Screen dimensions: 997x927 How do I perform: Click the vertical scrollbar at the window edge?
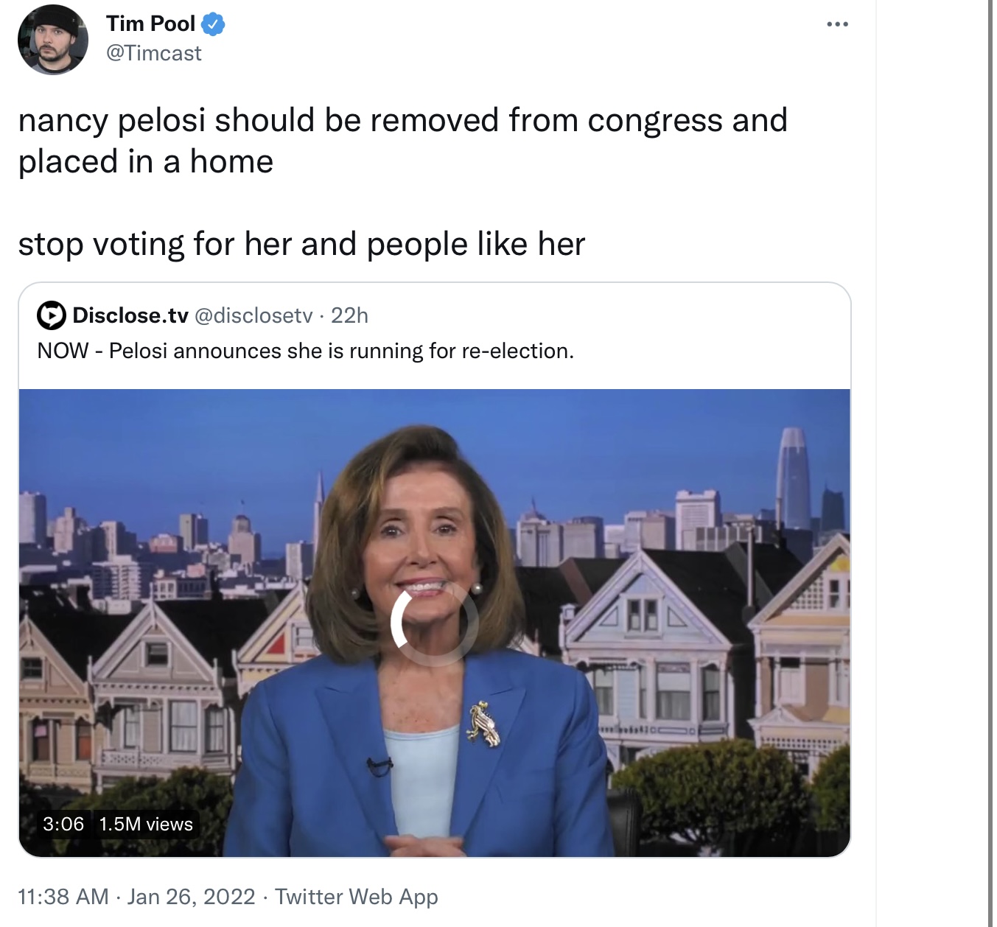pyautogui.click(x=991, y=463)
